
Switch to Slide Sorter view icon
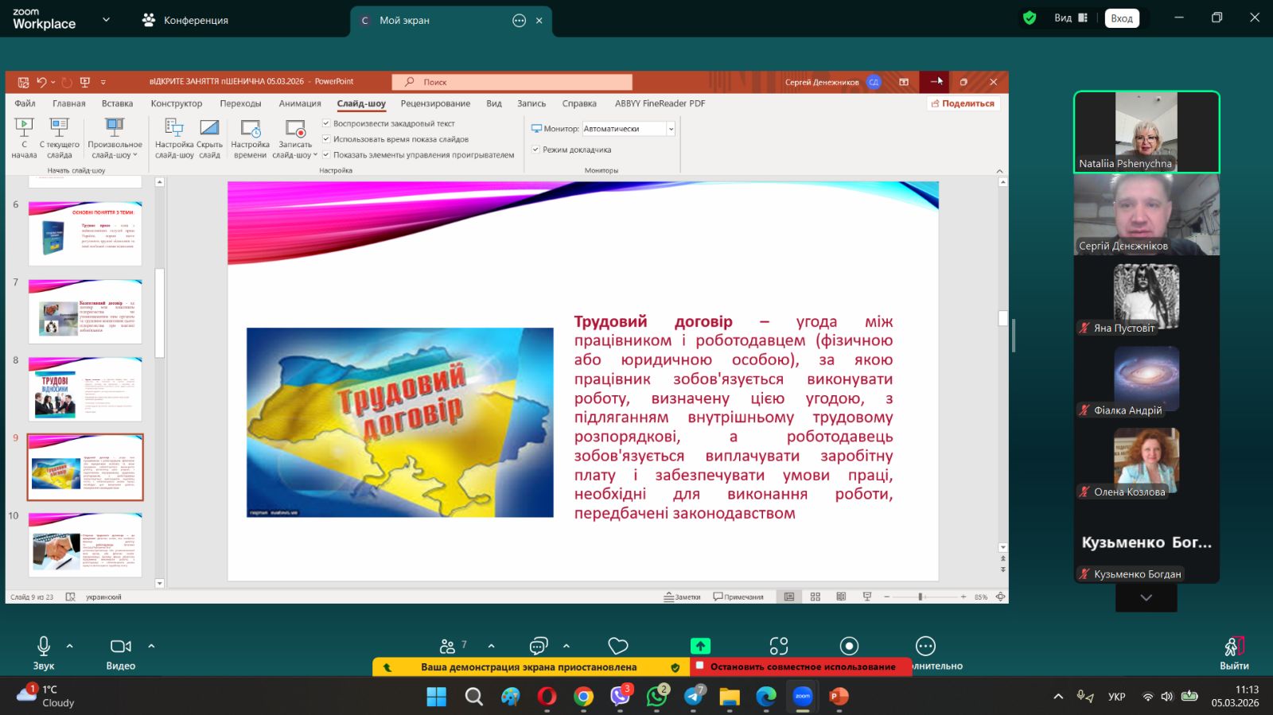coord(815,596)
